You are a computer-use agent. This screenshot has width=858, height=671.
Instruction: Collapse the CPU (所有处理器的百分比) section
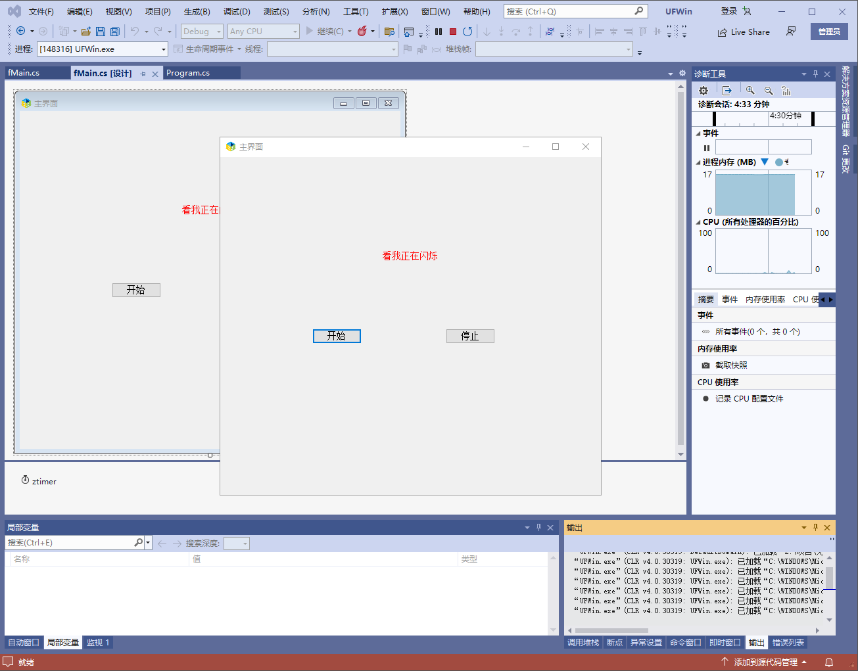pos(698,222)
